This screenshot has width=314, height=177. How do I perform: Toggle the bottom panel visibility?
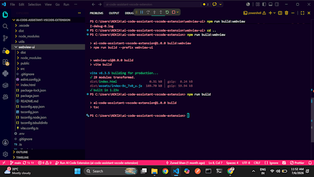[270, 4]
